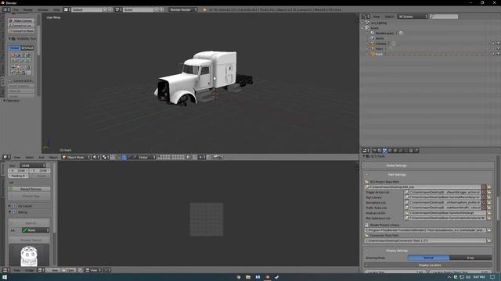This screenshot has height=281, width=501.
Task: Browse folder icon for Conversion Tools Path
Action: (x=489, y=240)
